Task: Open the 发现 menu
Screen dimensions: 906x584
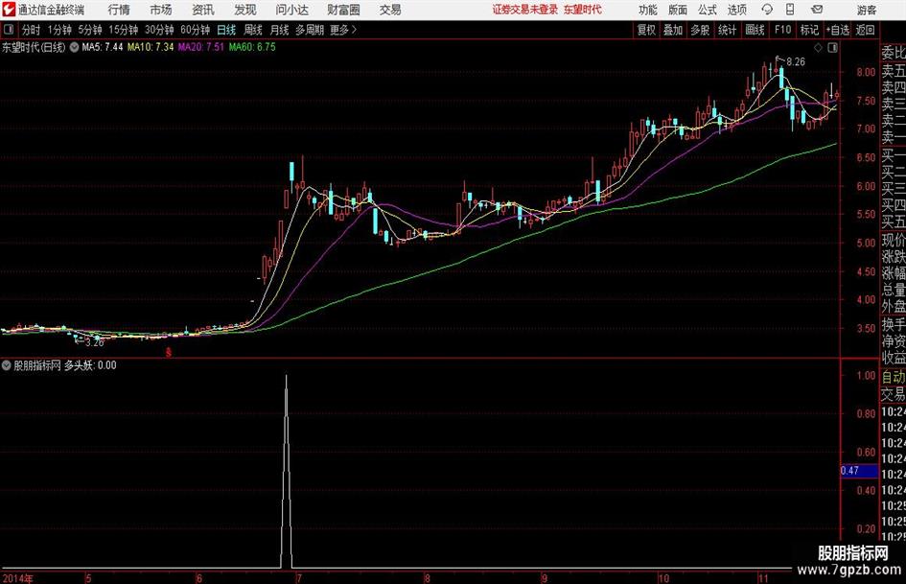Action: point(245,10)
